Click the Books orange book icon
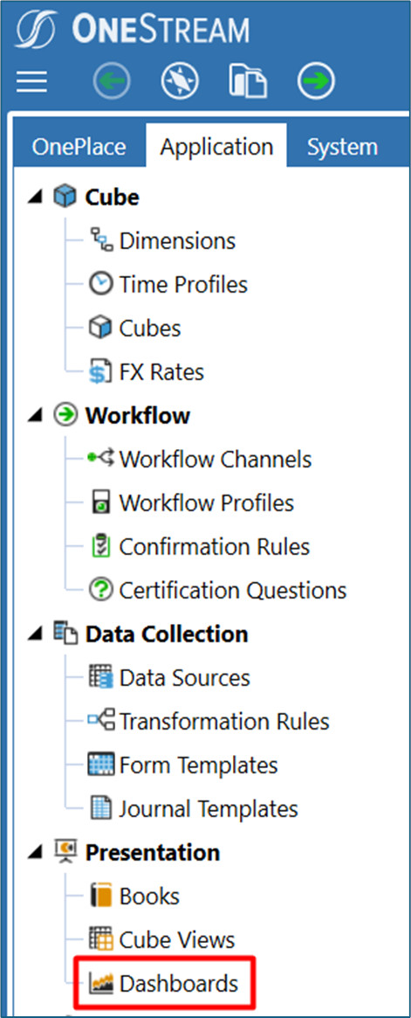The width and height of the screenshot is (411, 1018). (x=101, y=897)
